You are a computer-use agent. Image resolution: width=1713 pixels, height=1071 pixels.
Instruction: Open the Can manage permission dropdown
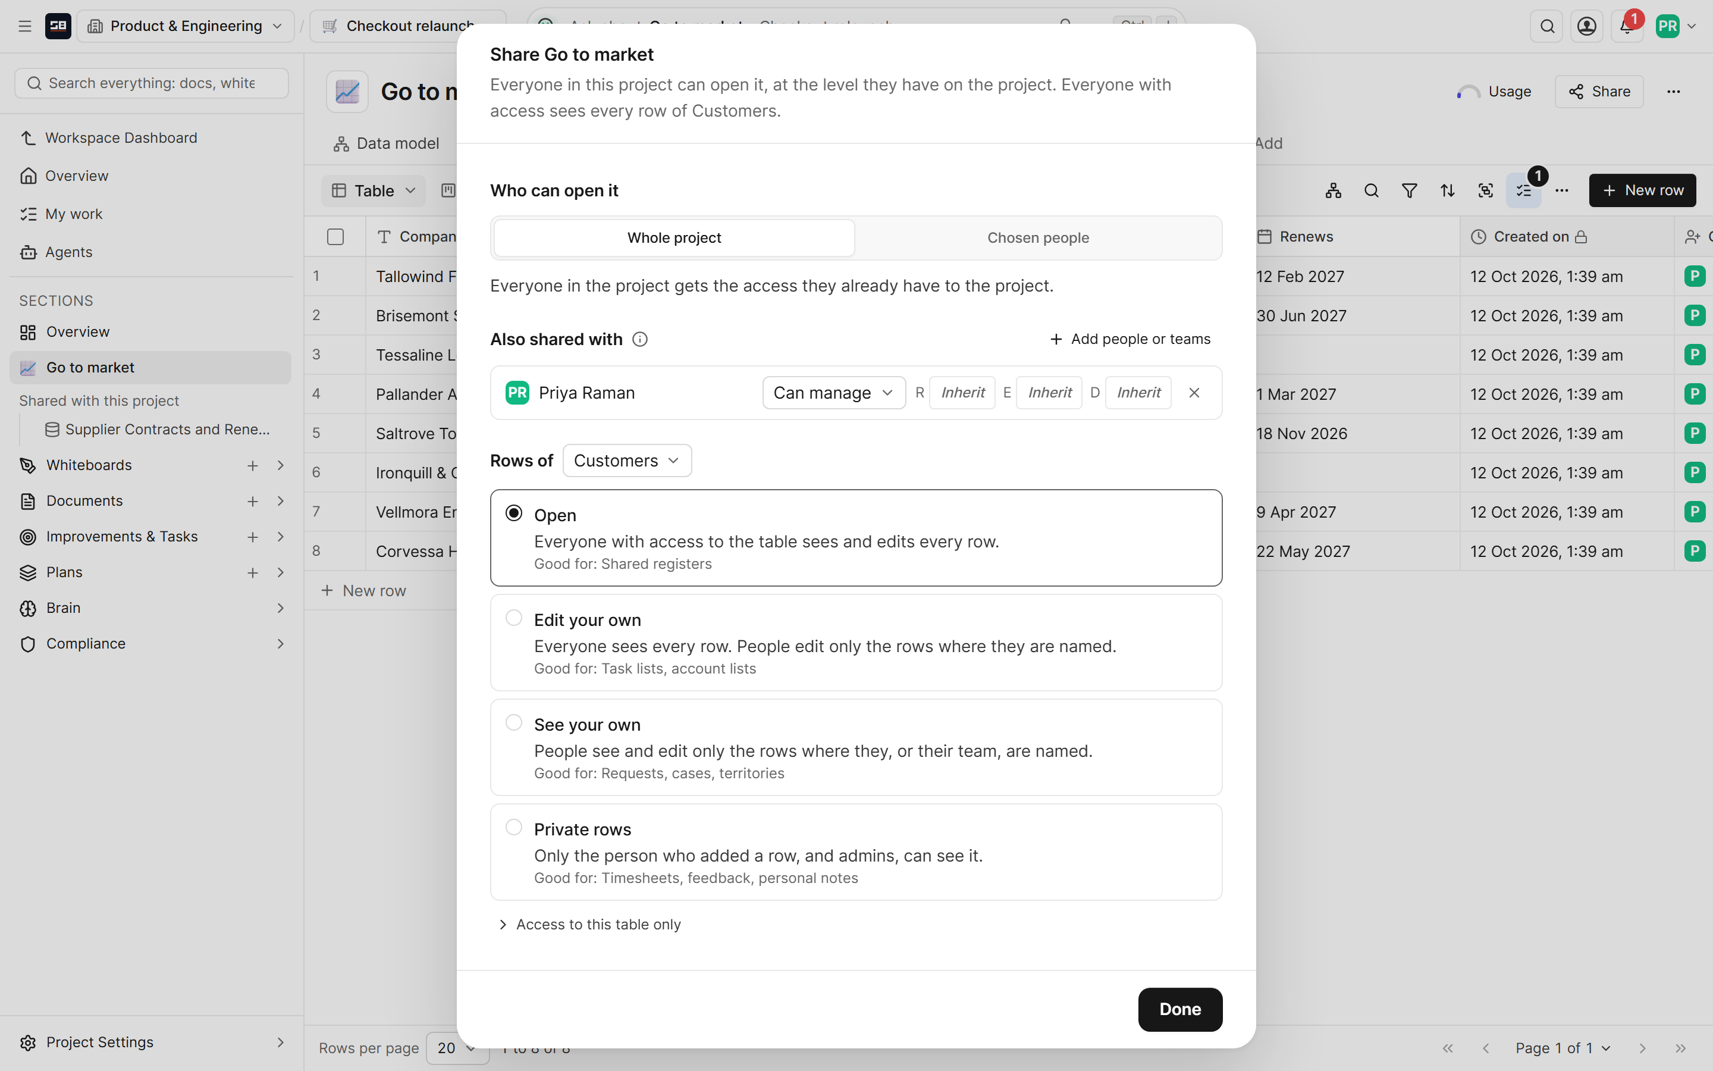tap(834, 393)
